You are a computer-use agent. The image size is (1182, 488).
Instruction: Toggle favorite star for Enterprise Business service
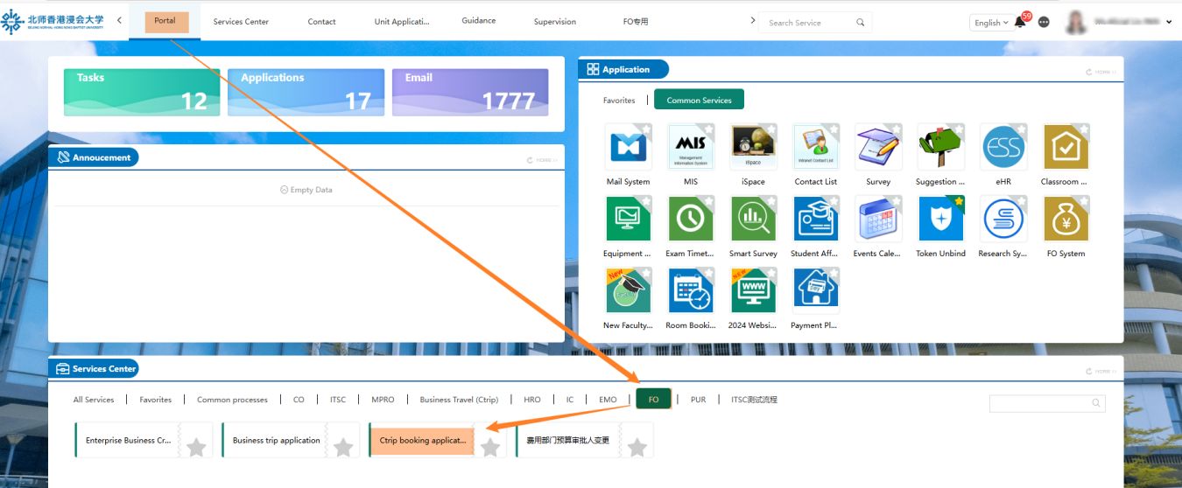(196, 448)
